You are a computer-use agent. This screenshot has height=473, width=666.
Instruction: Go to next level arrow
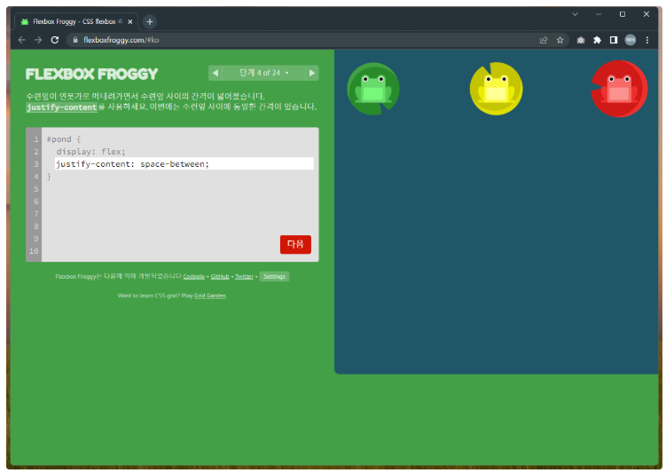[x=312, y=73]
